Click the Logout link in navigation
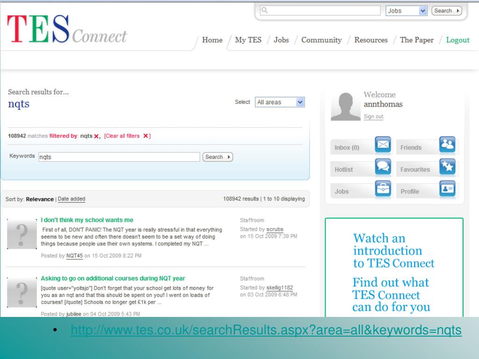The height and width of the screenshot is (359, 479). (x=457, y=40)
